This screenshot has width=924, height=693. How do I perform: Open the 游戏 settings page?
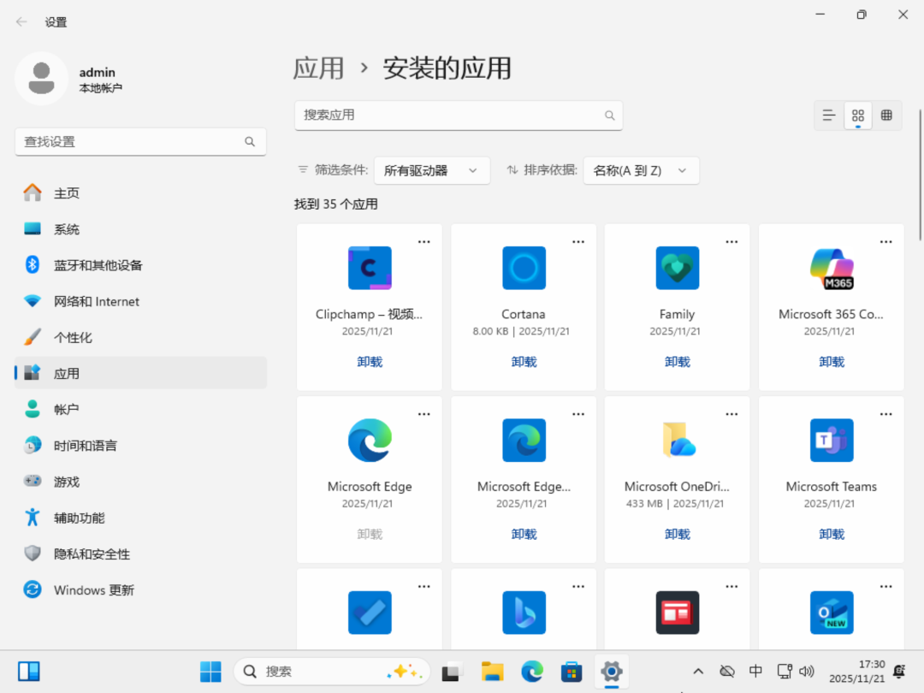pyautogui.click(x=141, y=482)
